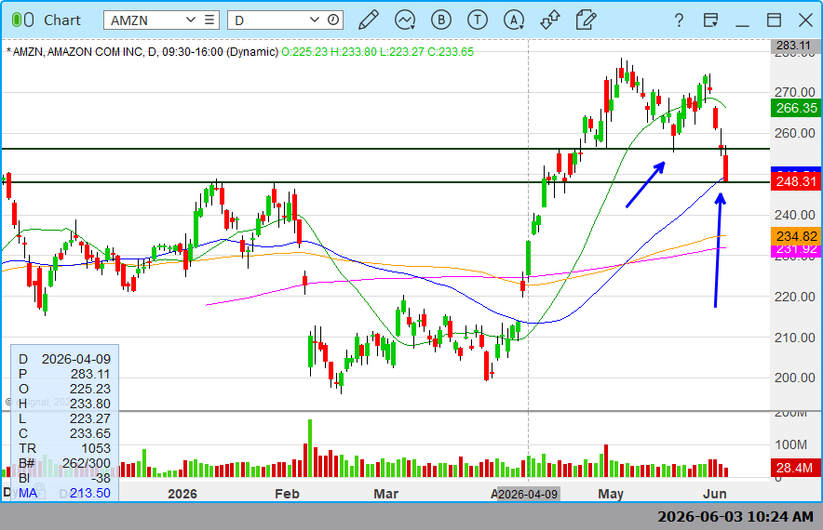Click the tall green February volume bar
The width and height of the screenshot is (823, 530).
[x=310, y=447]
